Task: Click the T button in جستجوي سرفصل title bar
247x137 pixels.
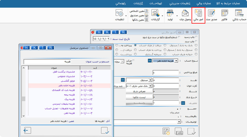Action: click(43, 48)
